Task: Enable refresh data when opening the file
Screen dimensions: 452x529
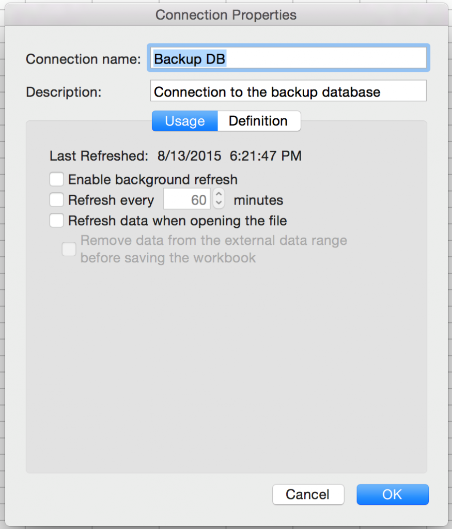Action: (x=56, y=221)
